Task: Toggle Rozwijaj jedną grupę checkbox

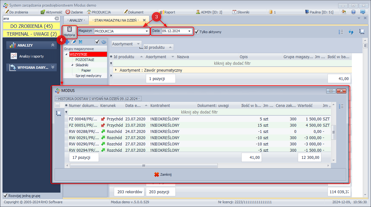Action: [x=5, y=196]
